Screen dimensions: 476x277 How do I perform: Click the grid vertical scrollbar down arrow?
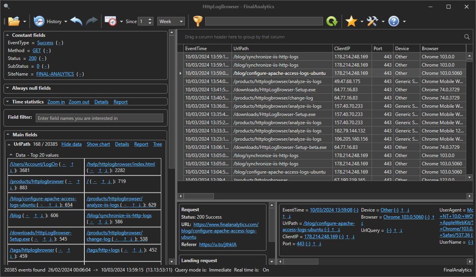pos(469,177)
